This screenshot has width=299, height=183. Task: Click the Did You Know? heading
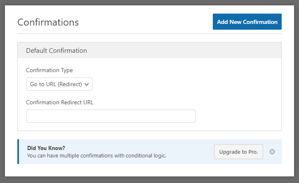(46, 148)
